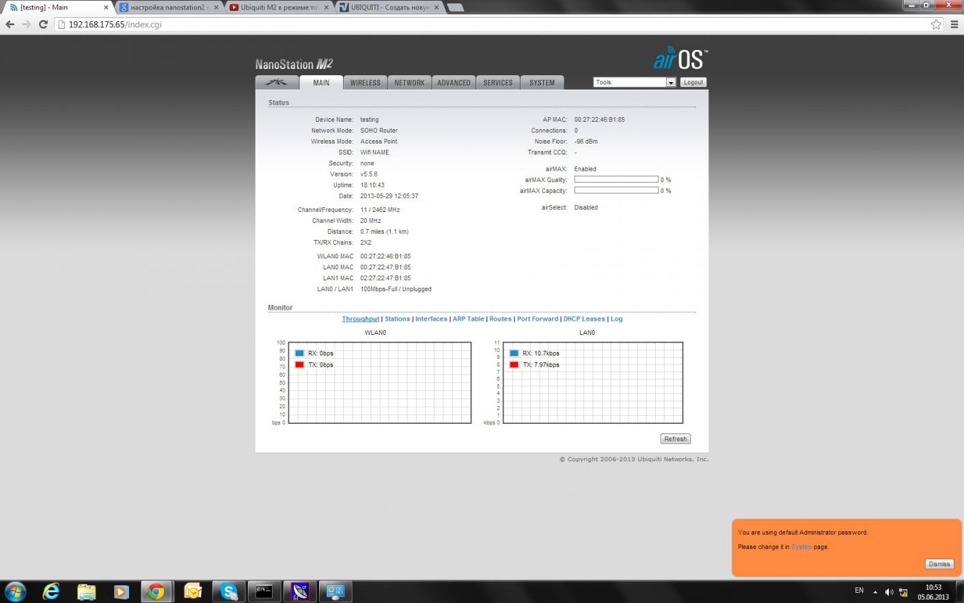Expand the Tools dropdown
The width and height of the screenshot is (964, 603).
pyautogui.click(x=635, y=82)
